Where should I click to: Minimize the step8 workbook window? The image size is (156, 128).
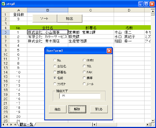pyautogui.click(x=141, y=4)
